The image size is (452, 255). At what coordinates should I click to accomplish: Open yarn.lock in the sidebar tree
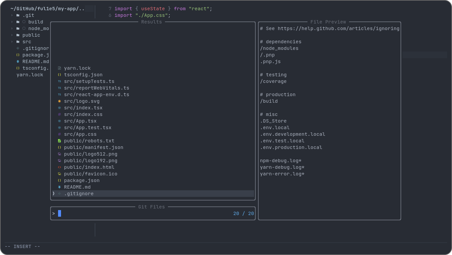click(30, 75)
